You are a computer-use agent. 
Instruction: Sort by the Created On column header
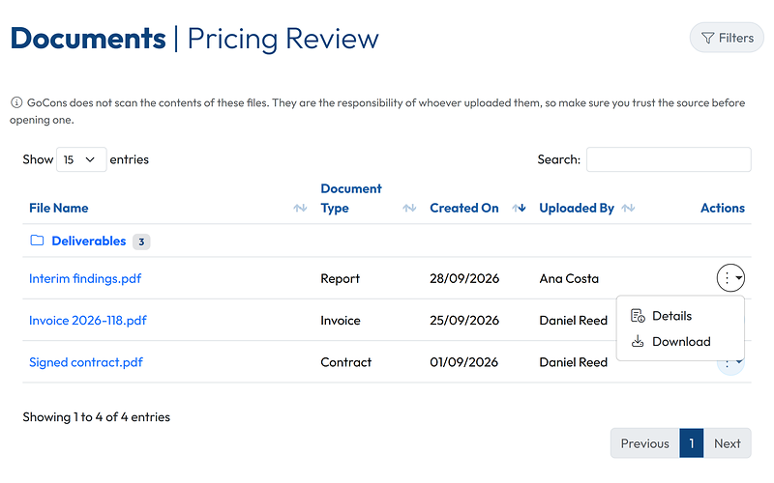[464, 208]
